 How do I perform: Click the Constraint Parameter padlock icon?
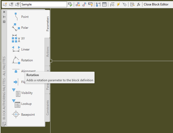point(98,4)
